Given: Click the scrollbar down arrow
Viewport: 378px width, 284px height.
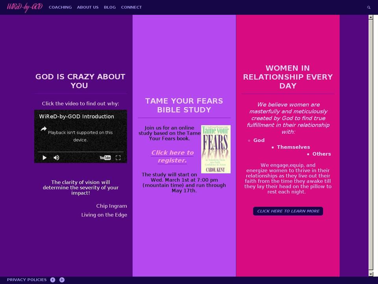Looking at the screenshot, I should [371, 274].
